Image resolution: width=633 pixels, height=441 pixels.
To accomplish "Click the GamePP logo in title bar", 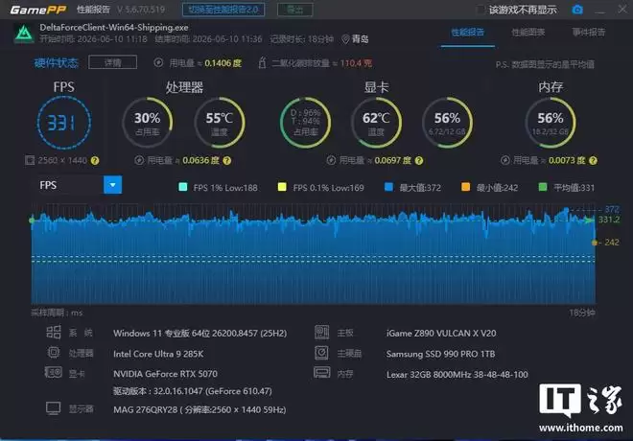I will [x=38, y=10].
